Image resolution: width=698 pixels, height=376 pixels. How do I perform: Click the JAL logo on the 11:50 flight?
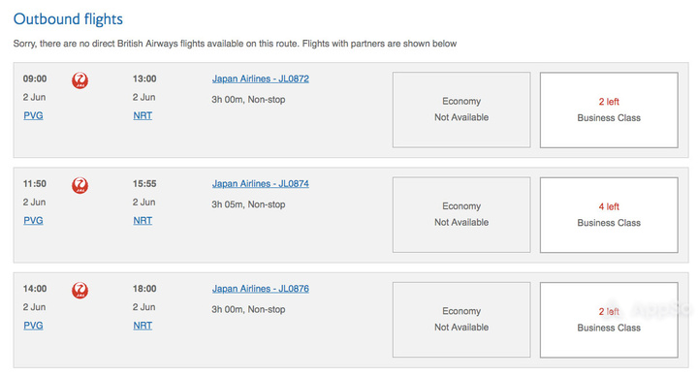coord(80,185)
